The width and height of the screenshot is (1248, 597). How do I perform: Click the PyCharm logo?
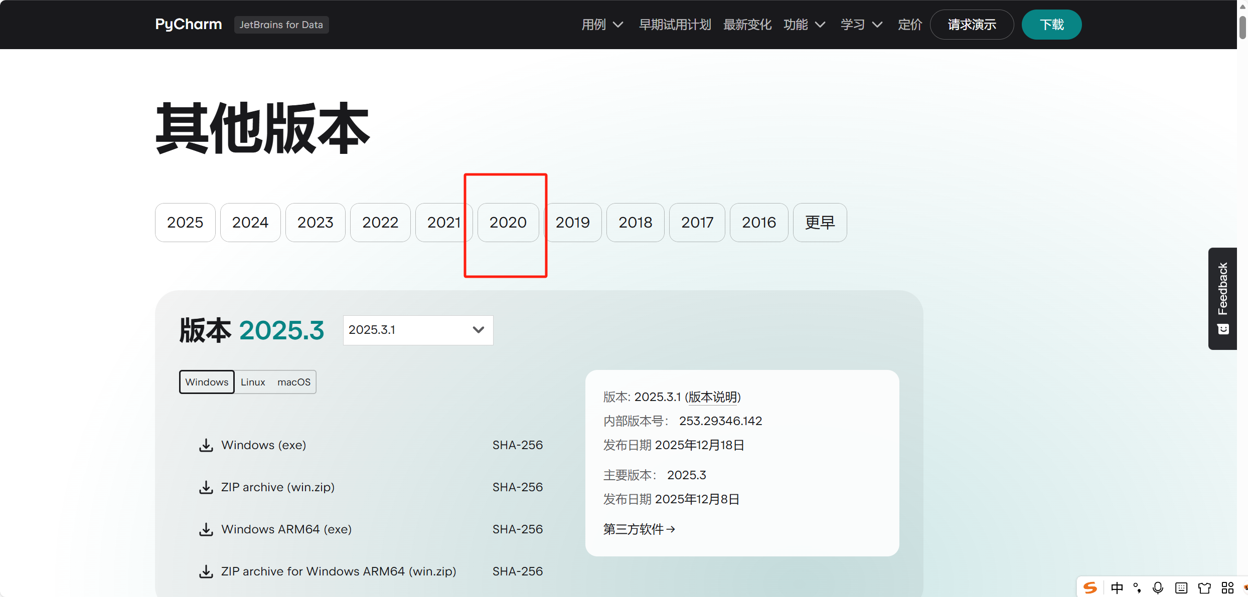point(188,24)
